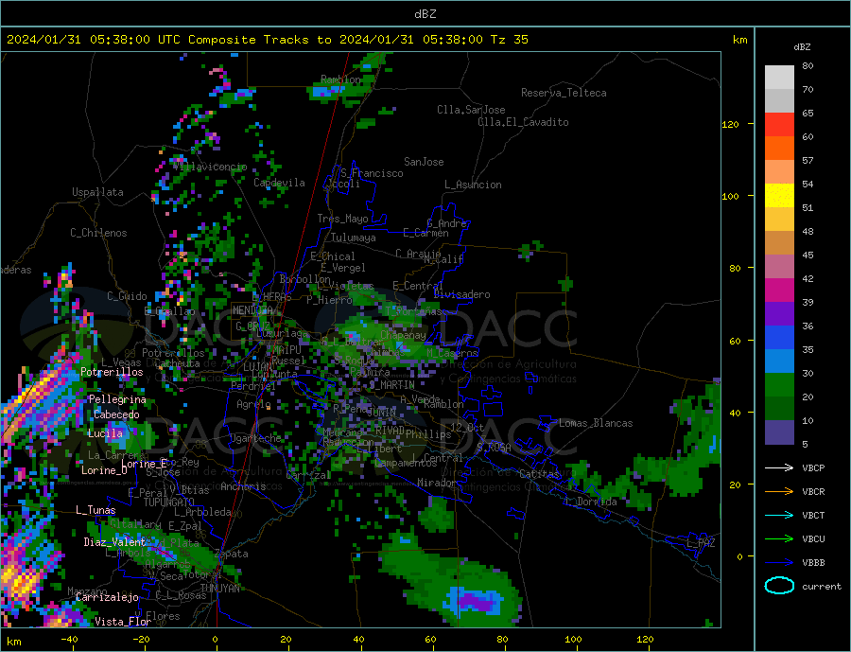Click the blue VBBB arrow icon
Image resolution: width=851 pixels, height=652 pixels.
point(779,562)
